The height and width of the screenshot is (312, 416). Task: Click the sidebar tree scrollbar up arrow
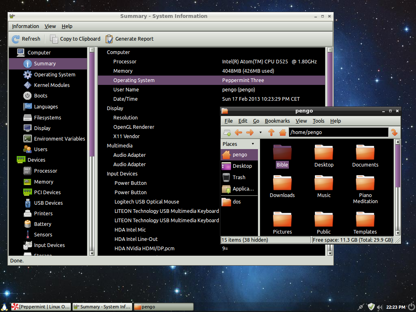tap(92, 50)
